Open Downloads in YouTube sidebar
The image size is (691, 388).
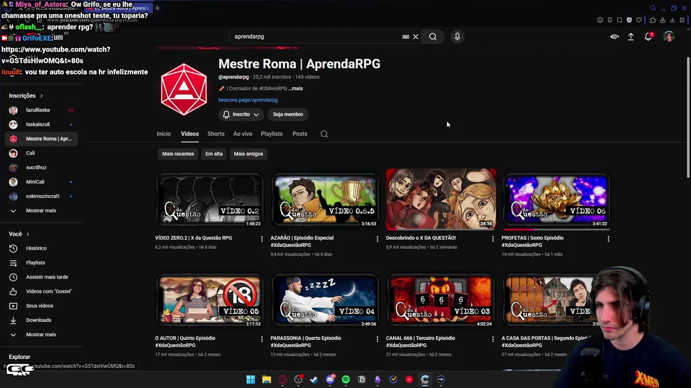(x=40, y=320)
